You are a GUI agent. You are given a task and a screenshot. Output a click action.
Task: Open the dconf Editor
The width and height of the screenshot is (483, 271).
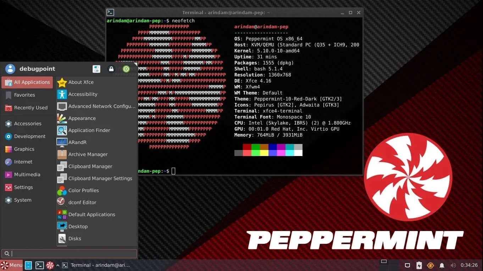[x=83, y=202]
